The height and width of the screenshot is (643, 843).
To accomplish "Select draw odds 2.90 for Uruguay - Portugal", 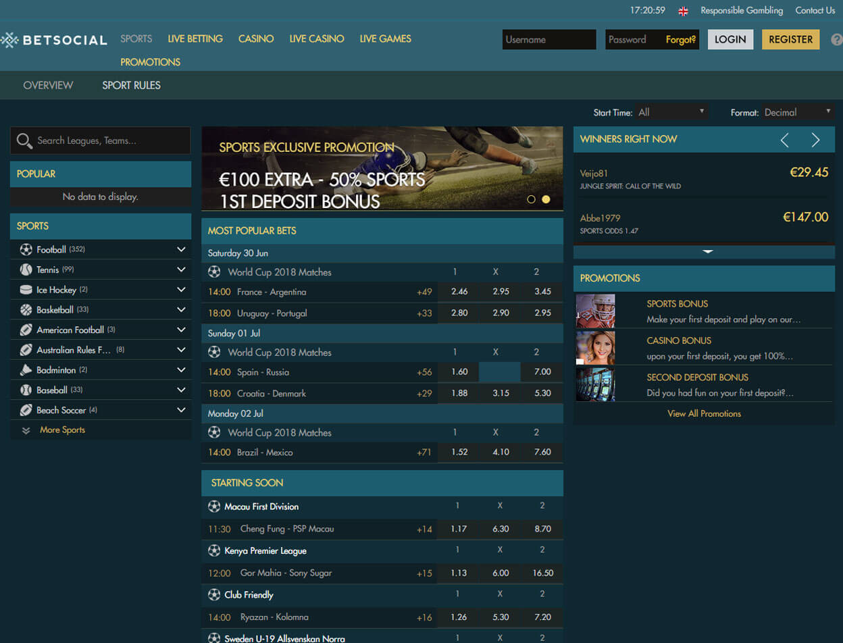I will pyautogui.click(x=501, y=313).
